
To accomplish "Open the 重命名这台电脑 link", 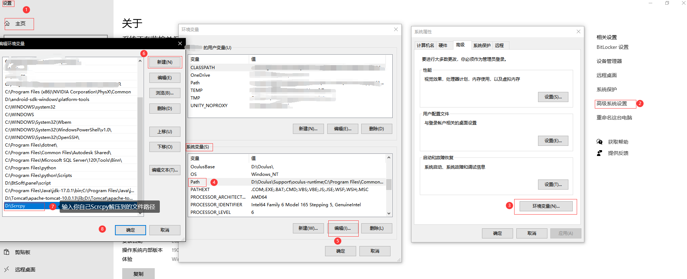I will click(x=614, y=118).
